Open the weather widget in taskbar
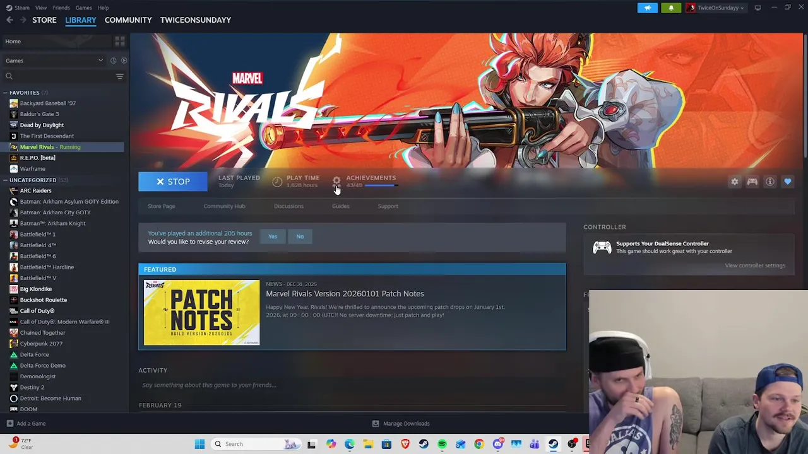 coord(20,444)
